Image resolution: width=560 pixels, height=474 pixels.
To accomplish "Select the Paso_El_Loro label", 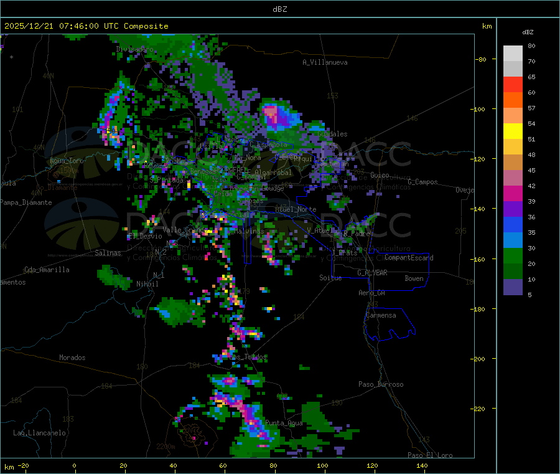I will click(430, 455).
